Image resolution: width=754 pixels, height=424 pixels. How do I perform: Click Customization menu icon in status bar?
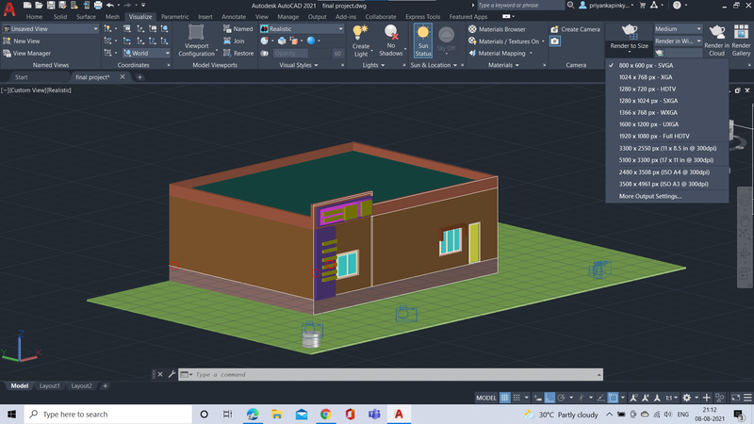pyautogui.click(x=747, y=398)
